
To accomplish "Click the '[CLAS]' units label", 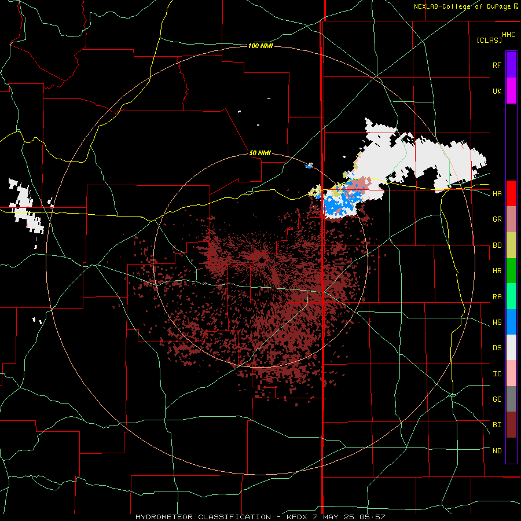I will tap(489, 40).
